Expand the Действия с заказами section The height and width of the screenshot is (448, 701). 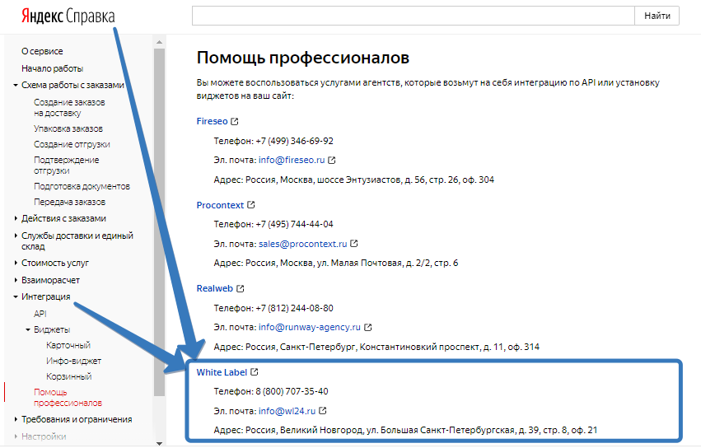[15, 218]
